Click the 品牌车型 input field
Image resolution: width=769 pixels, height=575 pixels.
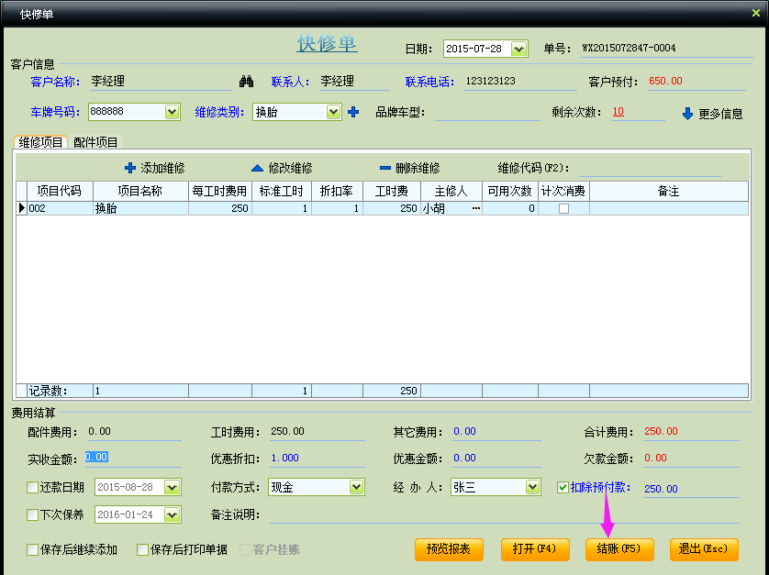487,112
